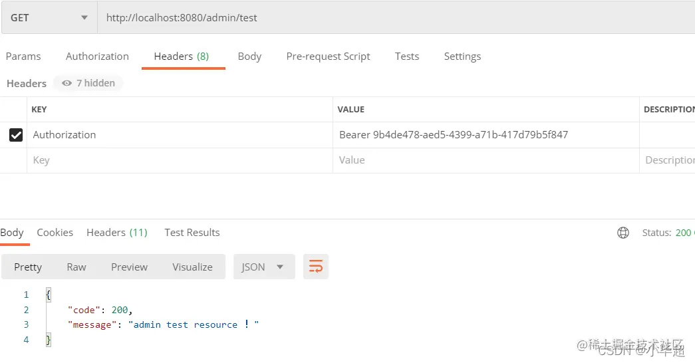Switch response view to Preview

point(130,267)
